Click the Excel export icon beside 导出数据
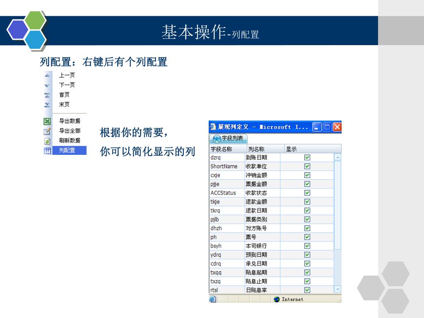Image resolution: width=424 pixels, height=318 pixels. coord(47,121)
